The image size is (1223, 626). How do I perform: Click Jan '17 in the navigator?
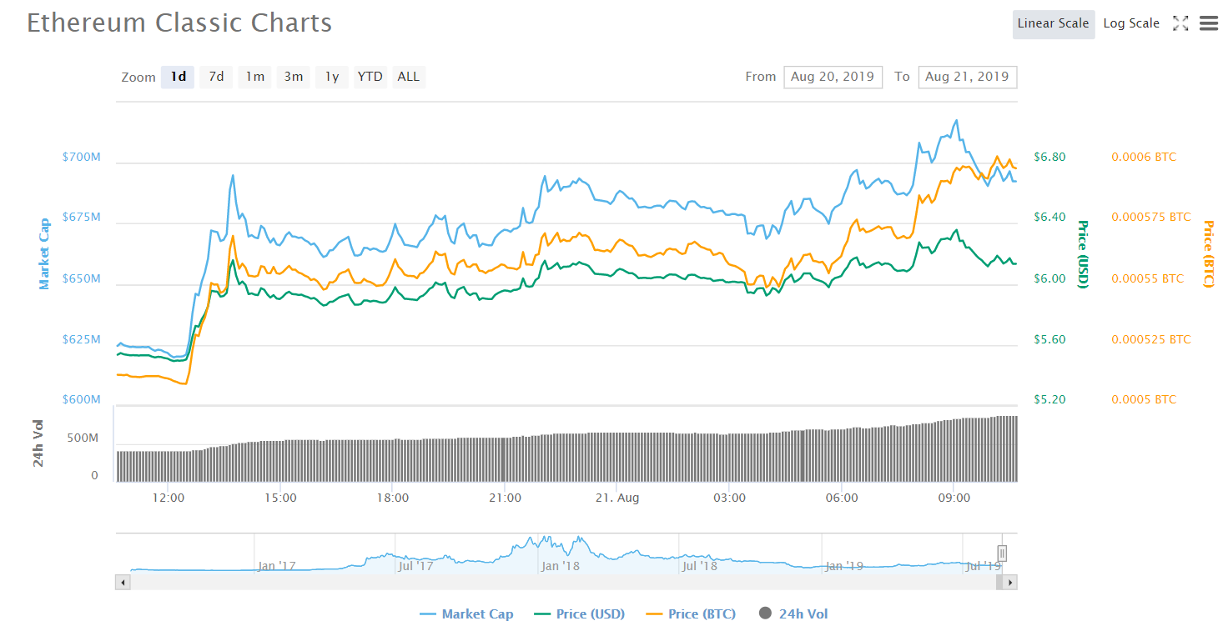tap(276, 566)
